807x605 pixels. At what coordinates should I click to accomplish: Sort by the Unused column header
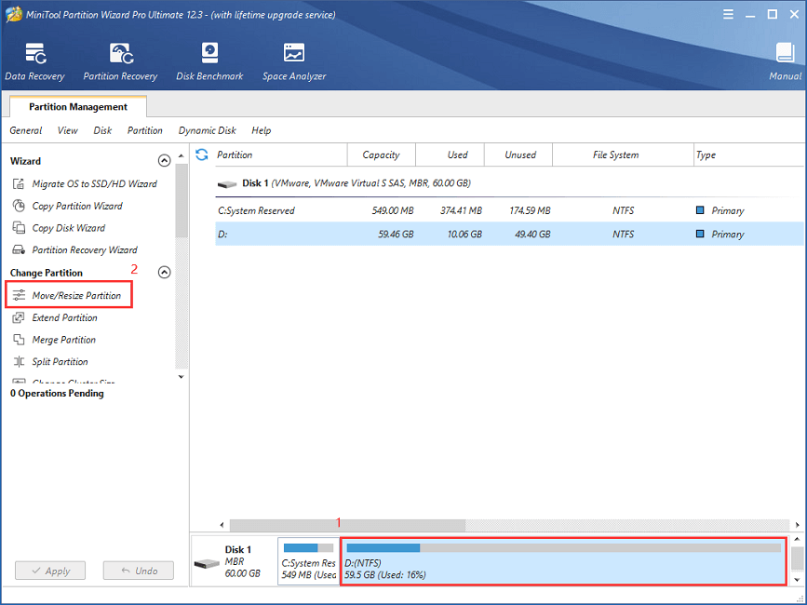coord(518,155)
